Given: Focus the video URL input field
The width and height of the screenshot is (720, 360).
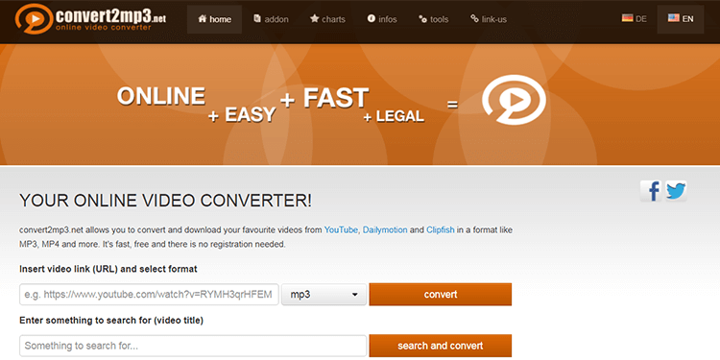Looking at the screenshot, I should pyautogui.click(x=149, y=295).
